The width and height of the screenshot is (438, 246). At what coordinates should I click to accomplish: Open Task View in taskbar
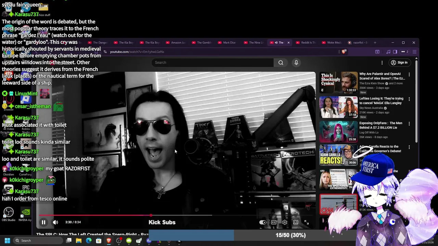click(69, 241)
